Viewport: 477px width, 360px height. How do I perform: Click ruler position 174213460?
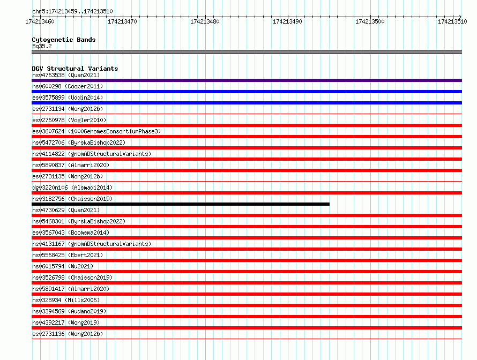click(40, 21)
